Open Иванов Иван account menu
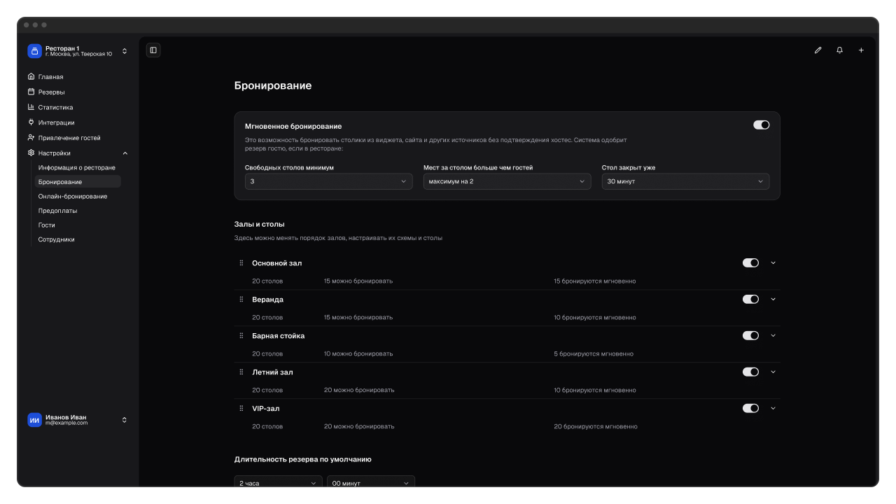Viewport: 896px width, 504px height. pos(78,420)
